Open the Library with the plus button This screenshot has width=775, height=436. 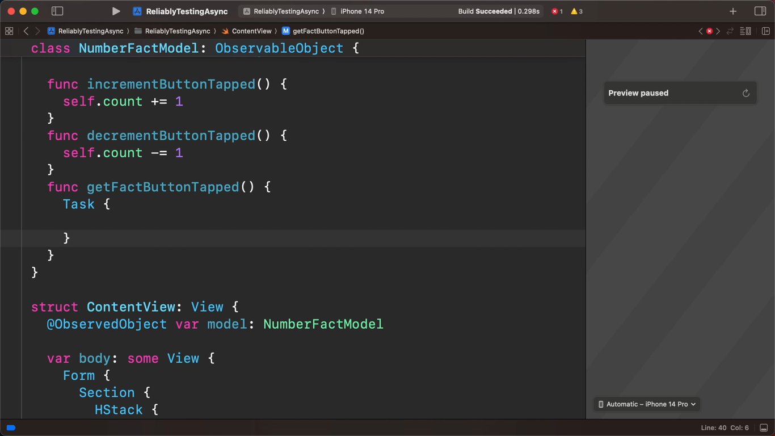733,11
